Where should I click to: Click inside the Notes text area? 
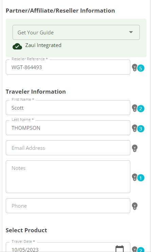tap(68, 177)
